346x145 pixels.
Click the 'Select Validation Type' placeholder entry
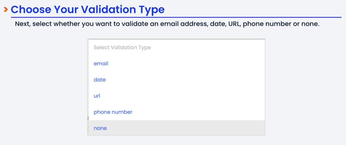click(122, 47)
